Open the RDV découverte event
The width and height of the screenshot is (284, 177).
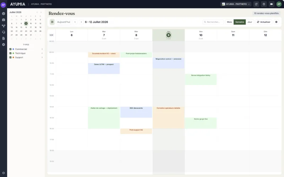point(136,112)
